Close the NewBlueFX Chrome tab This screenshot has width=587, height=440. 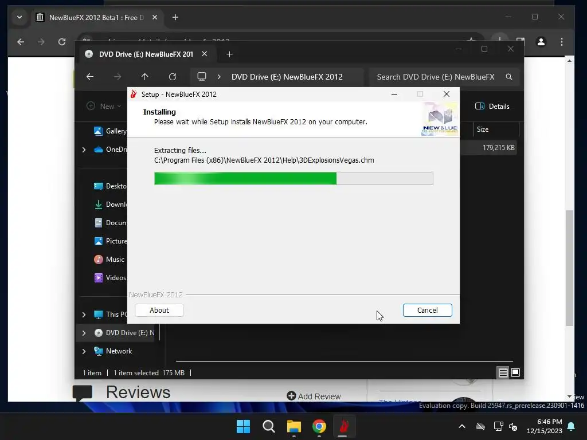tap(155, 17)
